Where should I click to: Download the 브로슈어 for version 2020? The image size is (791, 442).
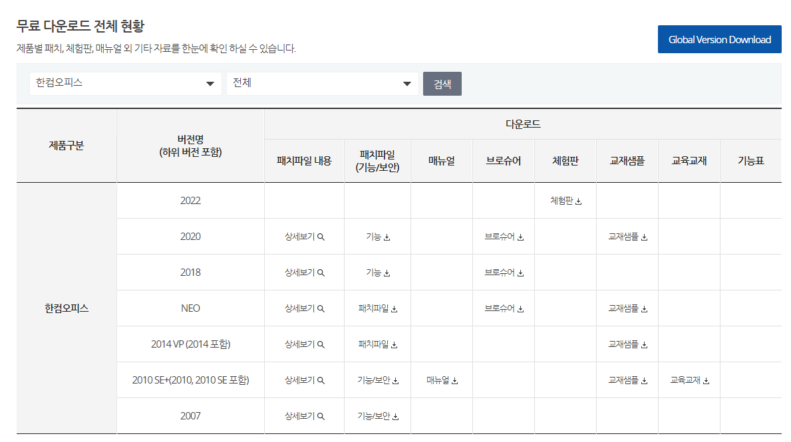click(x=504, y=237)
